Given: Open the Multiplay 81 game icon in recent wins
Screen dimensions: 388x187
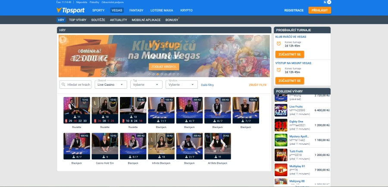Looking at the screenshot, I should (x=281, y=170).
